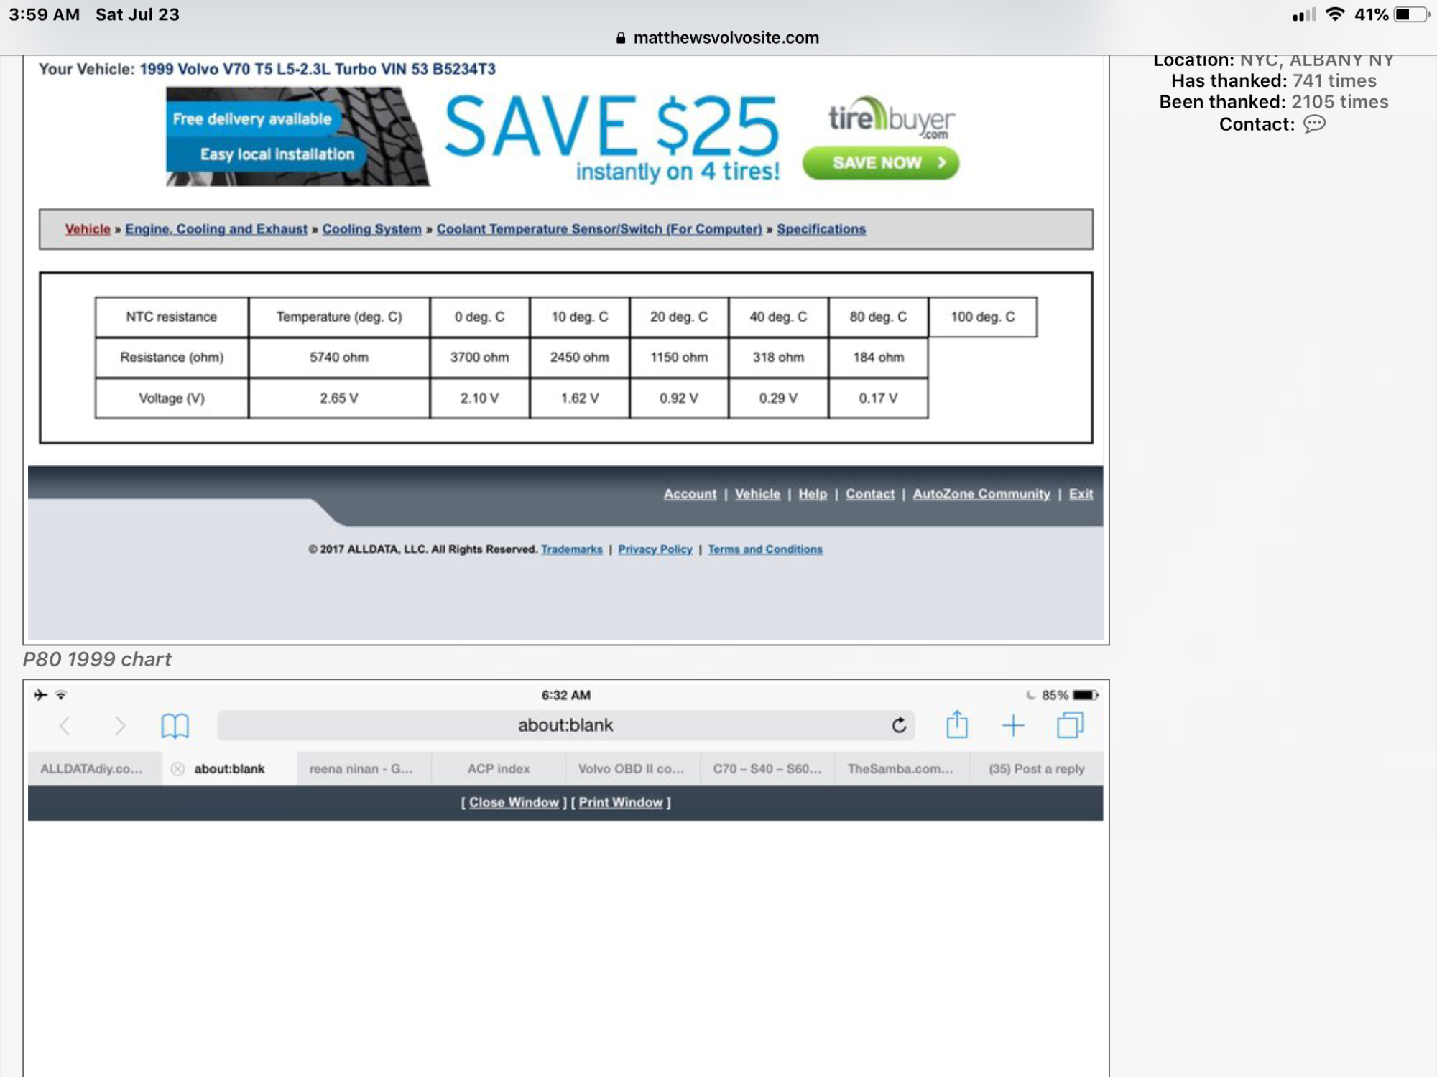
Task: Click the Print Window link
Action: tap(621, 802)
